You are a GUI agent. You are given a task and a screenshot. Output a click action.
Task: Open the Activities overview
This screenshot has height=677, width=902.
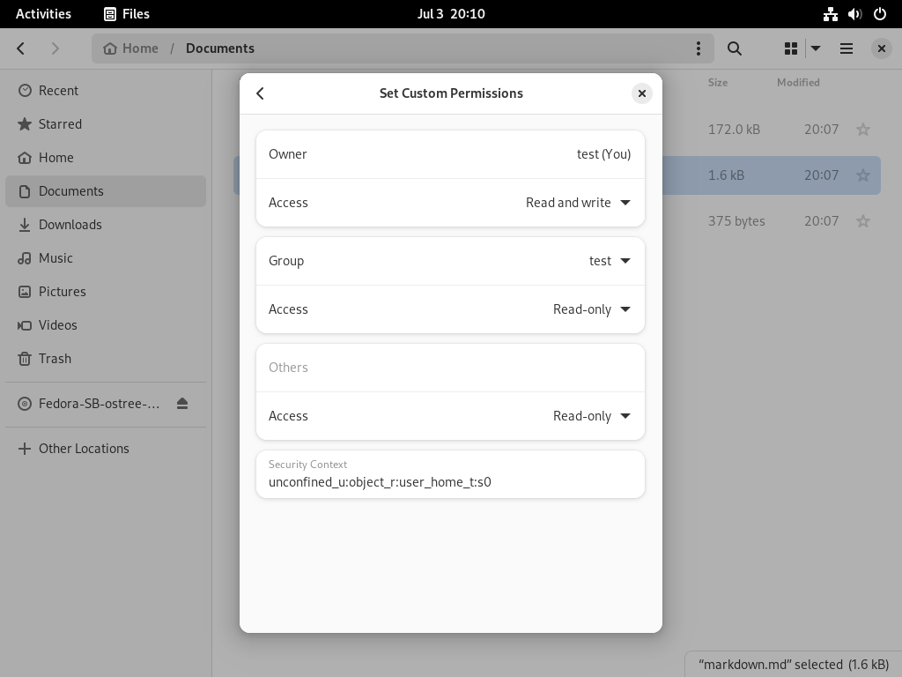[x=43, y=14]
